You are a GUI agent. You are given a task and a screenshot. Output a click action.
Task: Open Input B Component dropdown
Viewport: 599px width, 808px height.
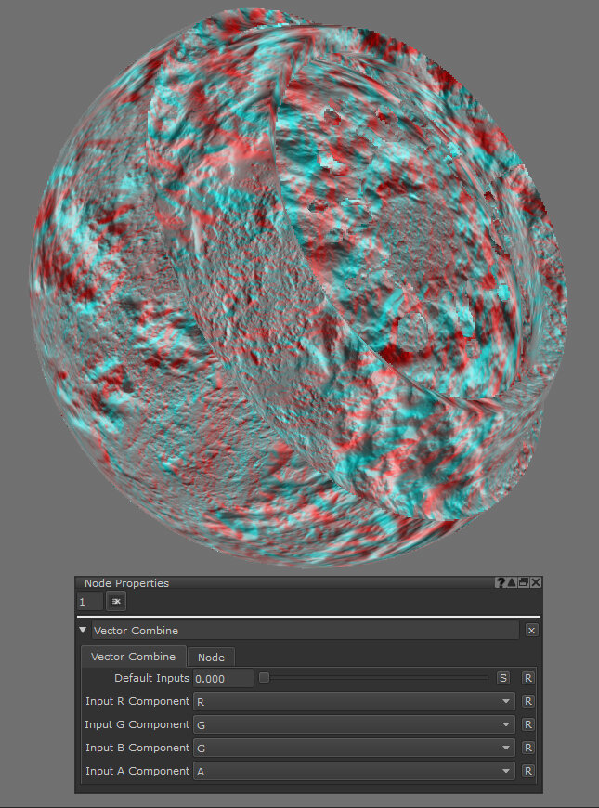[x=354, y=748]
